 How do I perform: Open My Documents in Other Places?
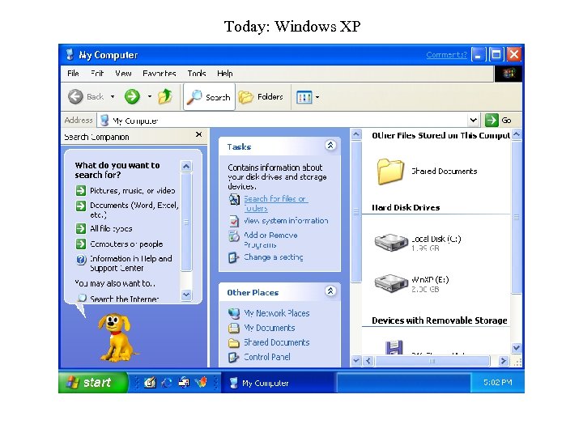point(269,328)
